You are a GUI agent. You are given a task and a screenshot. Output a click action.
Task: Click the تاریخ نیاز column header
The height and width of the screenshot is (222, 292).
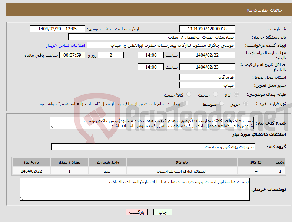(31, 162)
